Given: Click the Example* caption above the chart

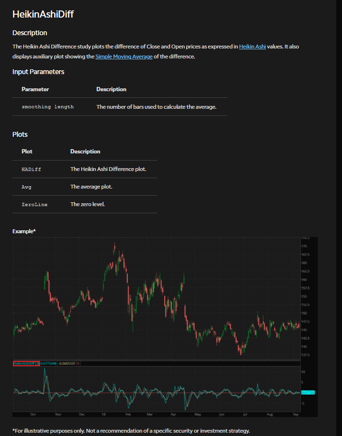Looking at the screenshot, I should point(24,231).
